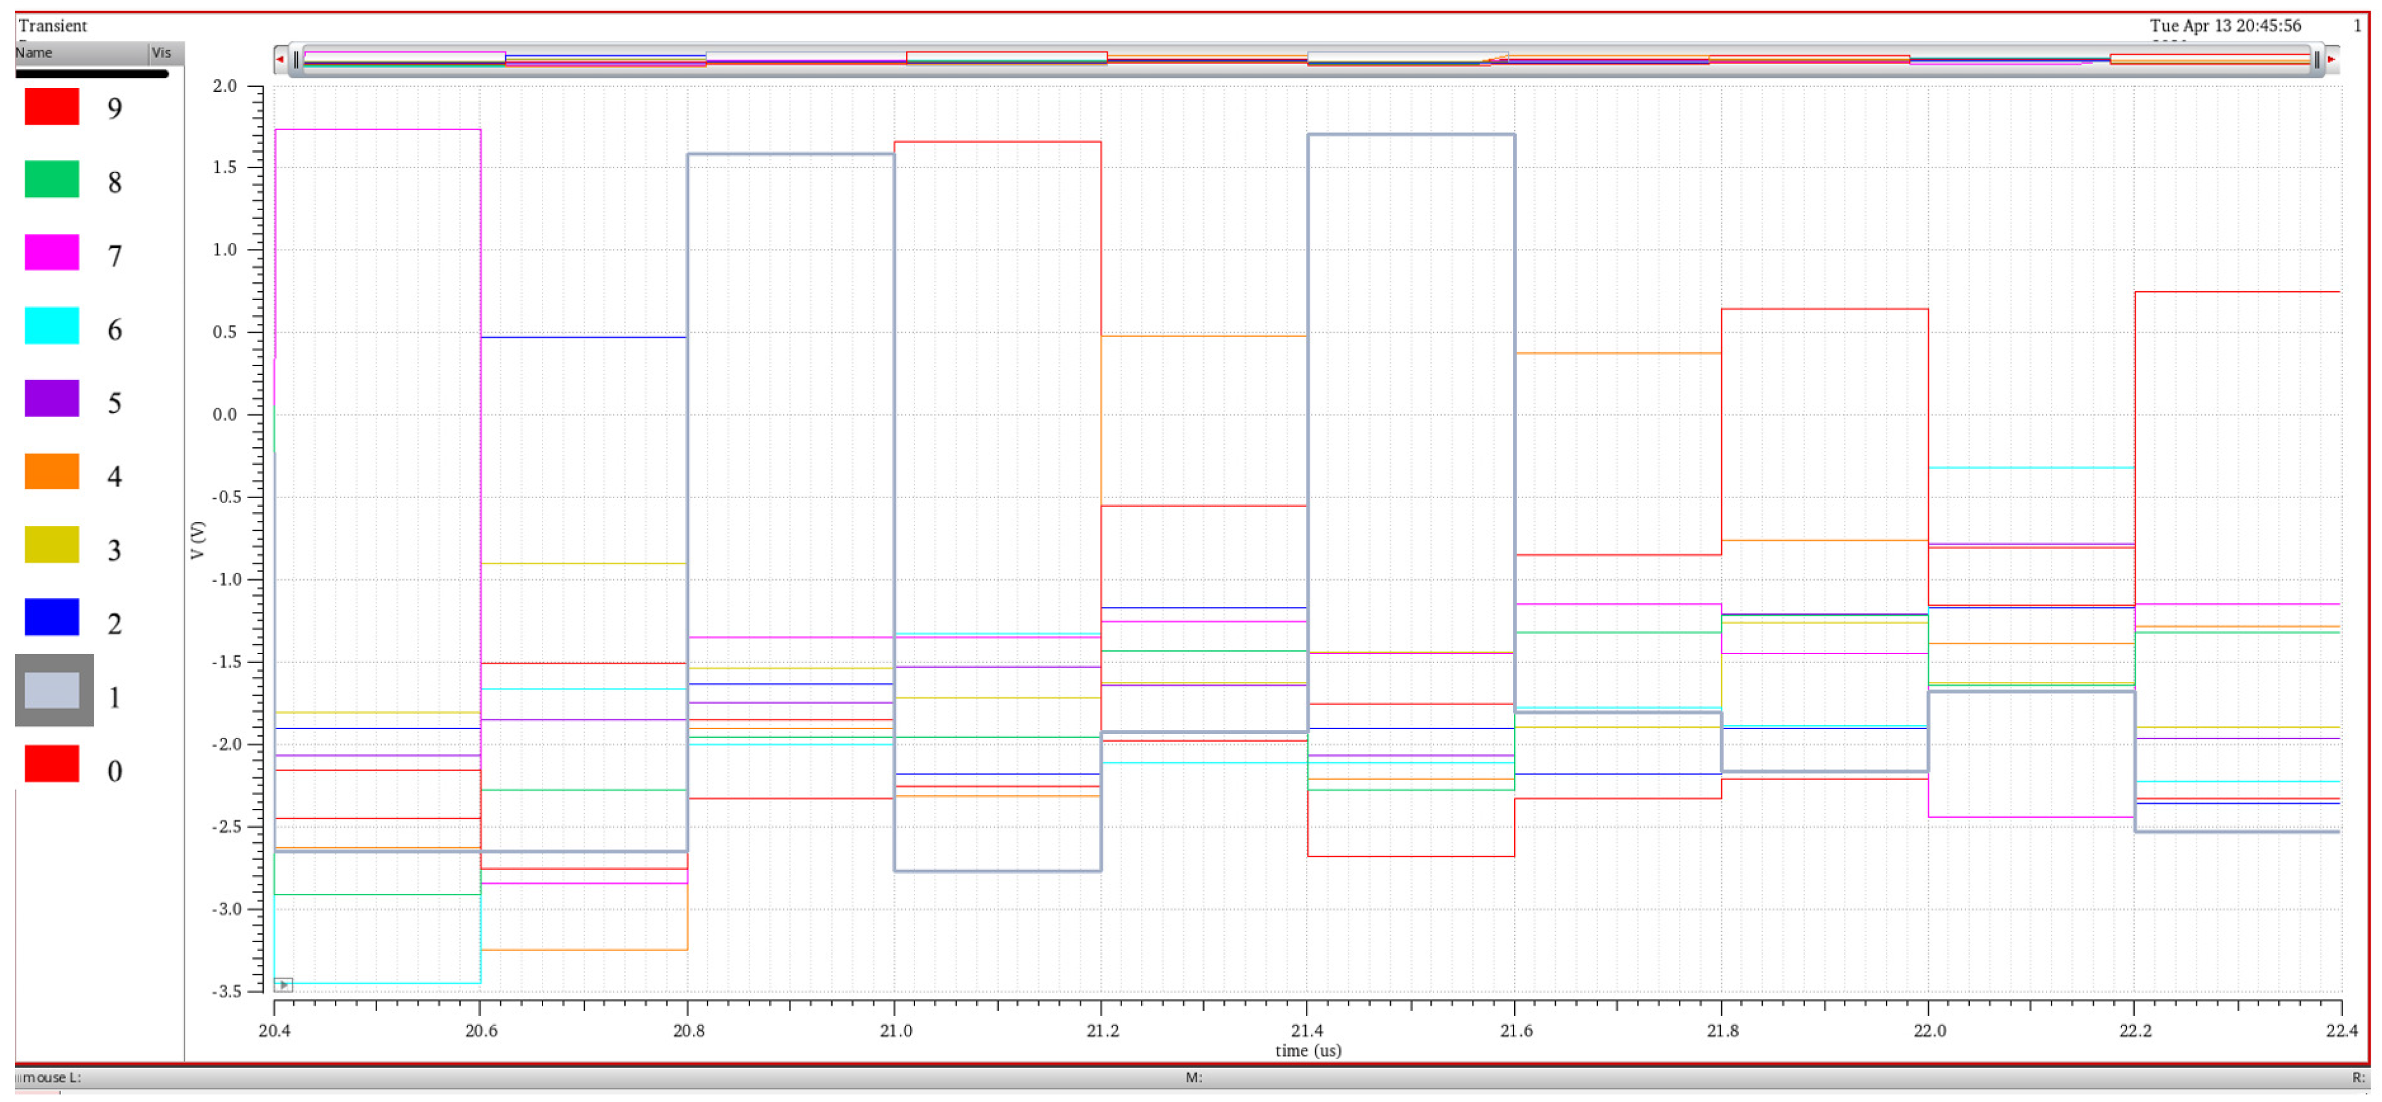This screenshot has width=2382, height=1102.
Task: Click the left grip handle of zoom slider
Action: click(296, 60)
